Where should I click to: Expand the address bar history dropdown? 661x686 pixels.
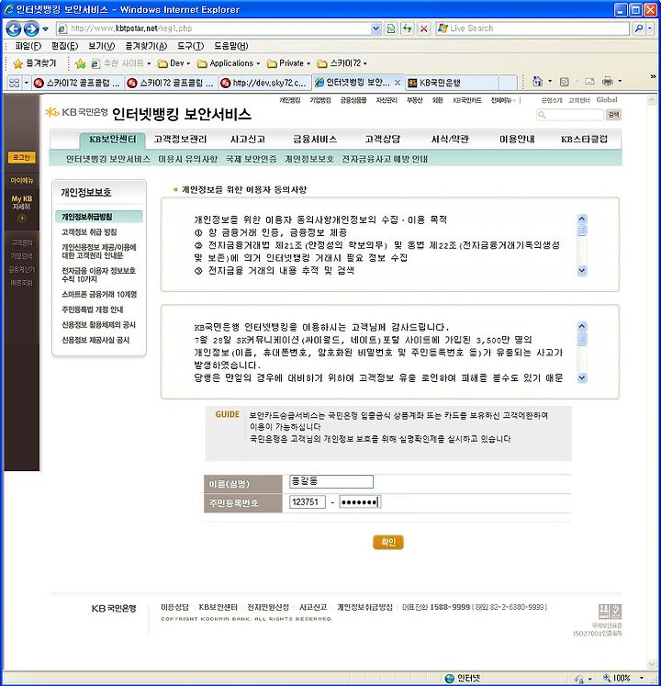point(375,28)
